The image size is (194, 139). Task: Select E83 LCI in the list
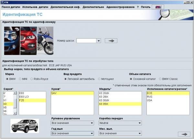[32, 97]
